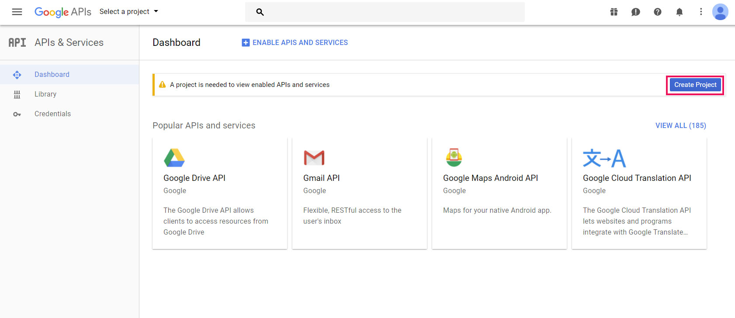Click the Create Project button
The image size is (735, 318).
click(695, 85)
